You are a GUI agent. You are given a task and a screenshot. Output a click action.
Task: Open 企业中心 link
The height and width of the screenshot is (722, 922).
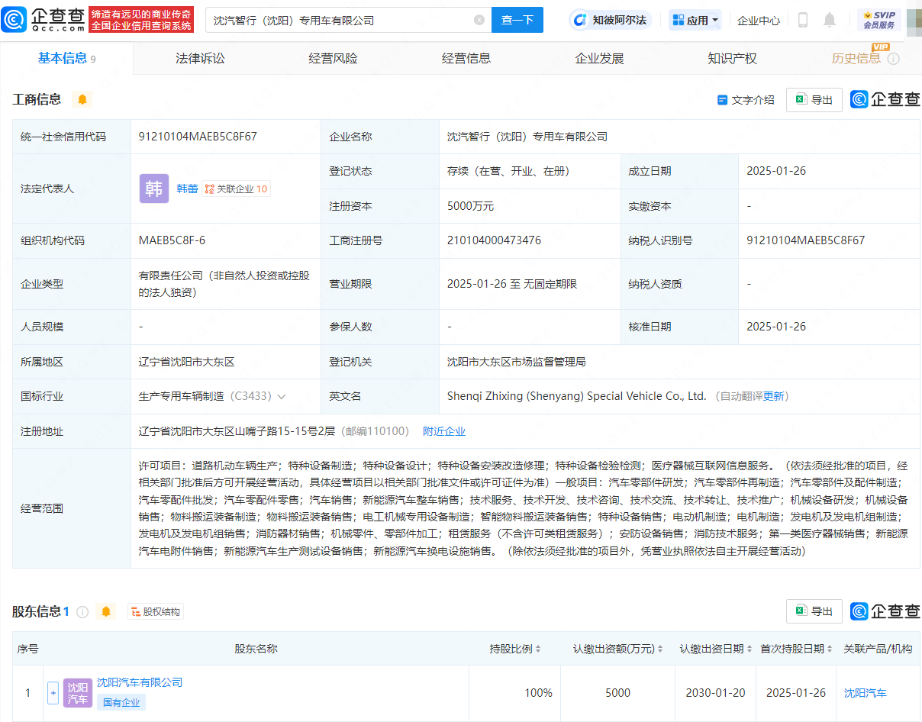tap(759, 21)
